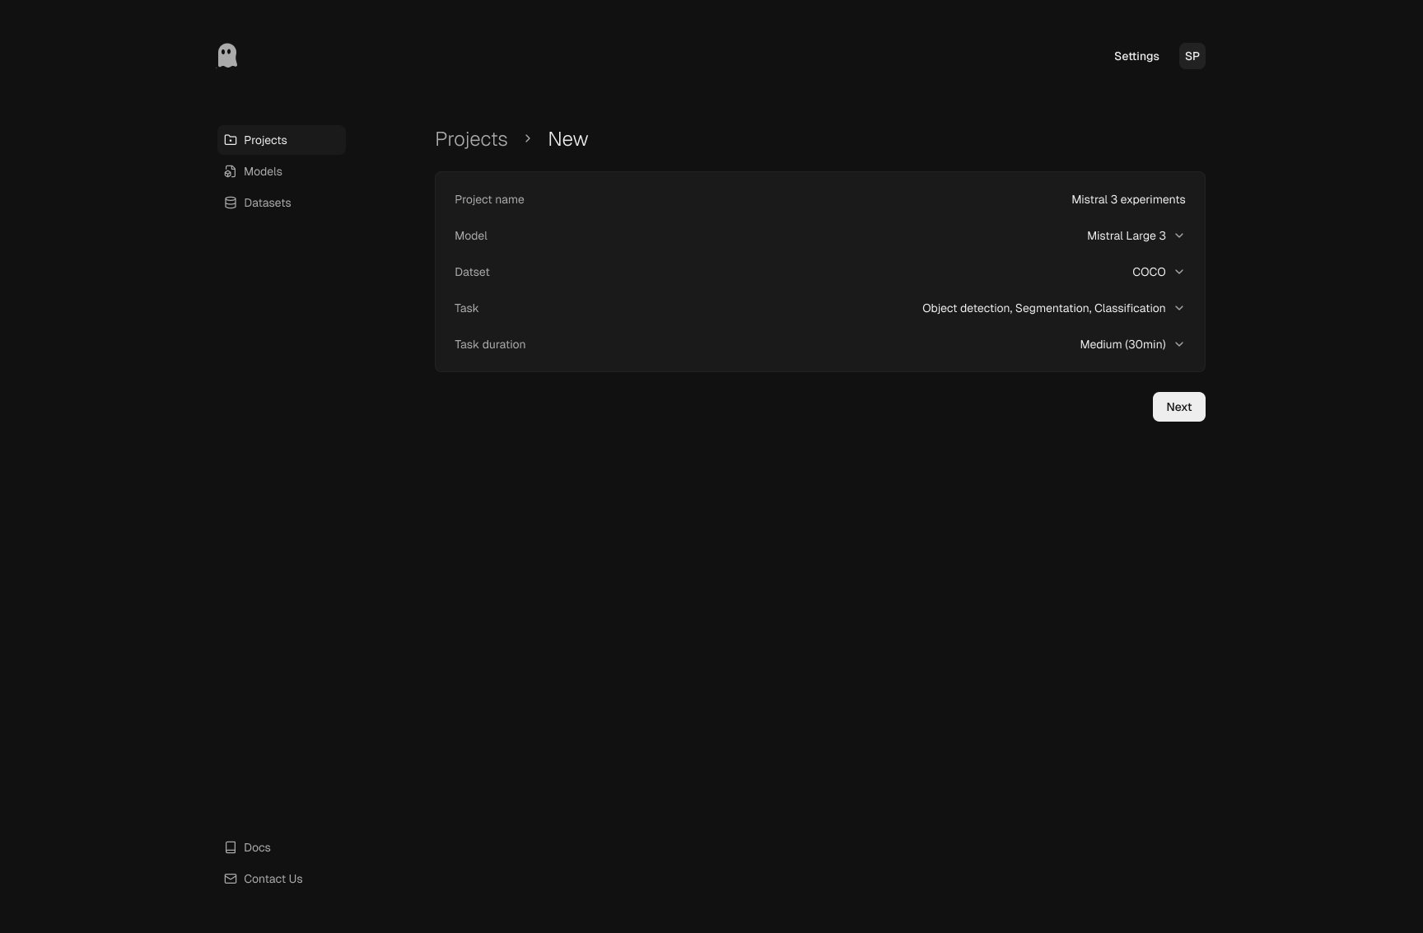Change Task duration from Medium (30min)
The height and width of the screenshot is (933, 1423).
coord(1130,344)
